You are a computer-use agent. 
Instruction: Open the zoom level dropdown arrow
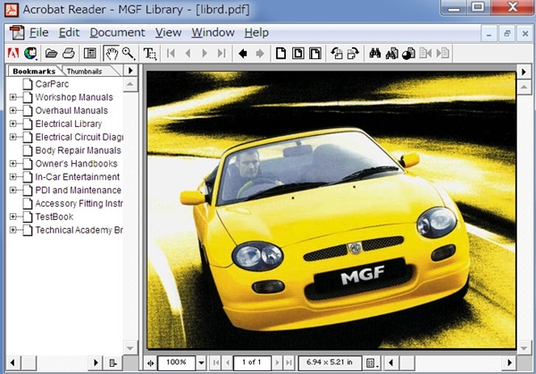point(201,362)
